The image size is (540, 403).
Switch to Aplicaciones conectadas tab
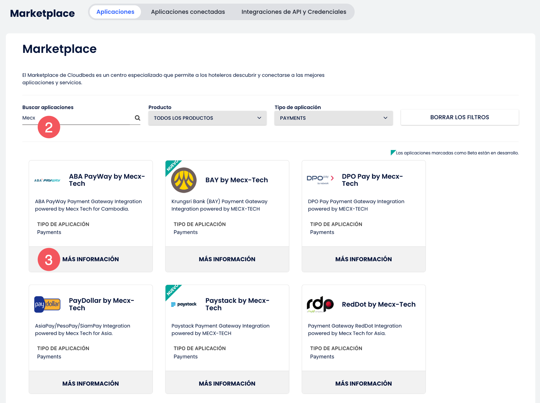[x=188, y=12]
